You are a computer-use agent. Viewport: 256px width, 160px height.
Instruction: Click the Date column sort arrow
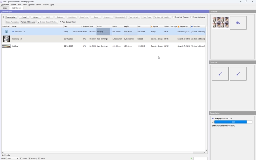point(81,26)
